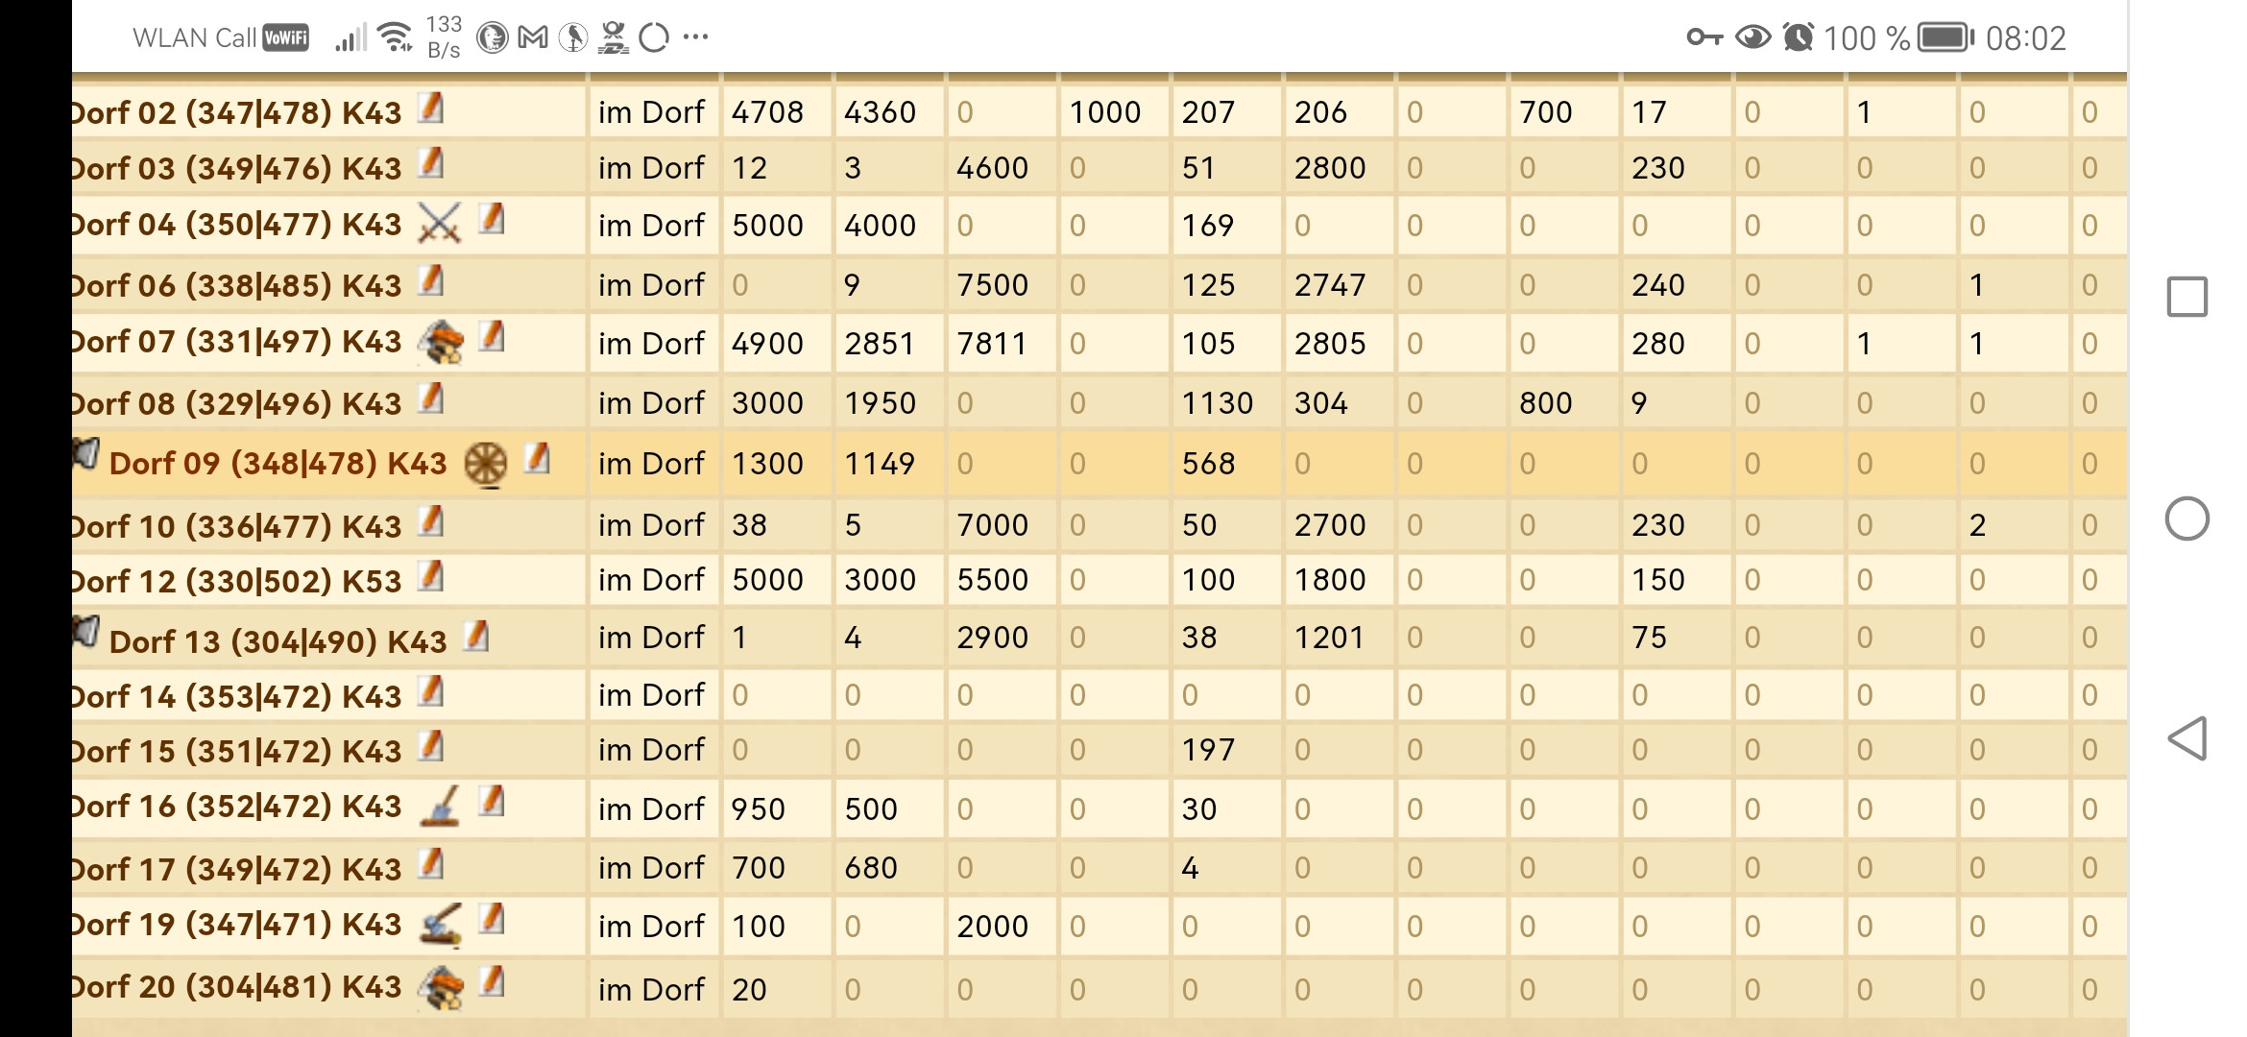Tap the Android back triangle button
This screenshot has width=2247, height=1037.
tap(2187, 738)
